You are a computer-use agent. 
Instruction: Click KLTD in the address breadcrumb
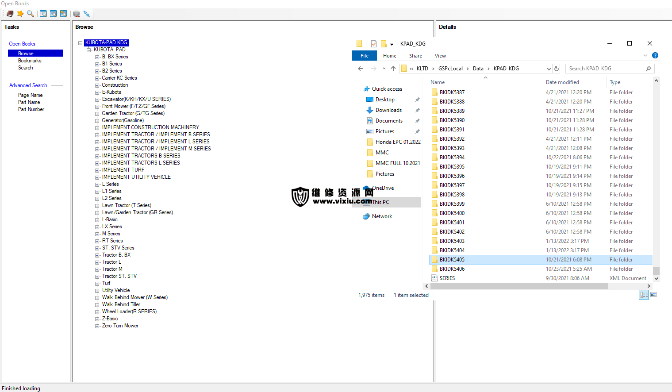[422, 69]
